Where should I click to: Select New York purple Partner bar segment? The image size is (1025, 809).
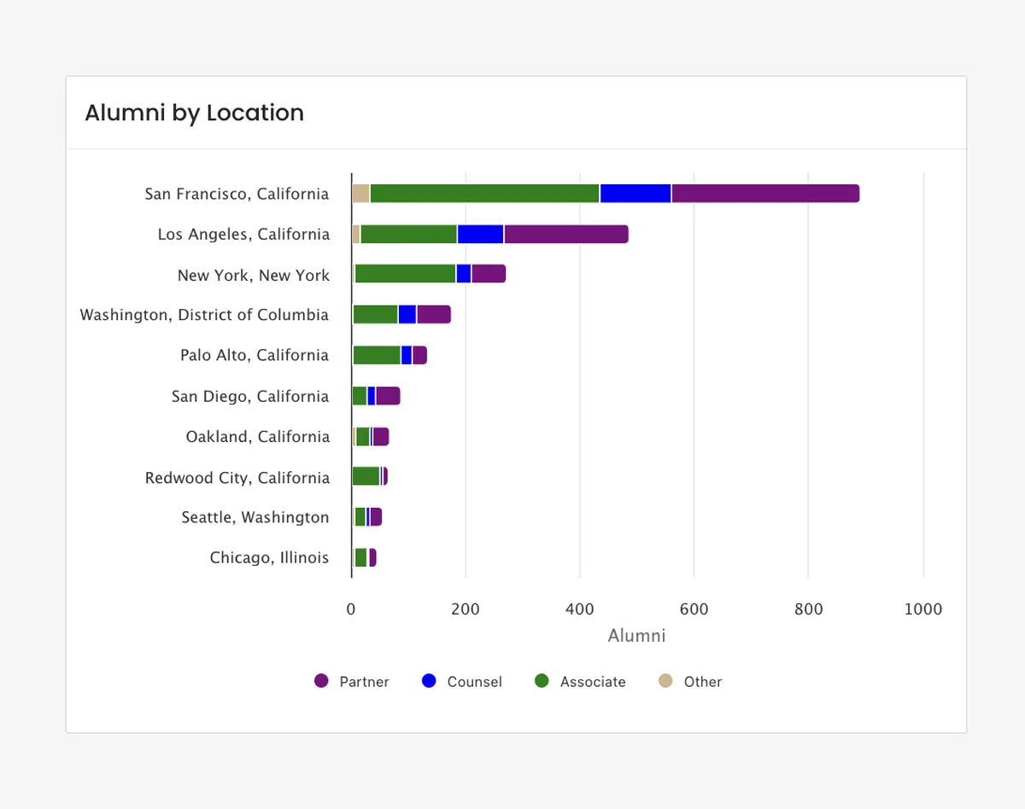489,274
